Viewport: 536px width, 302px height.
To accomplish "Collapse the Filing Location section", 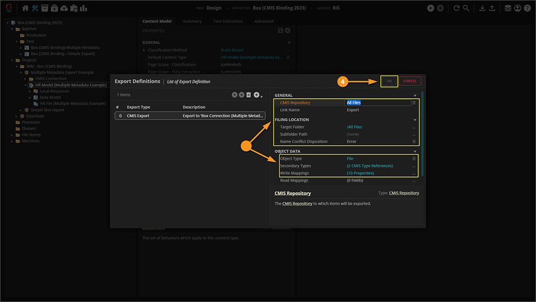I will (415, 120).
